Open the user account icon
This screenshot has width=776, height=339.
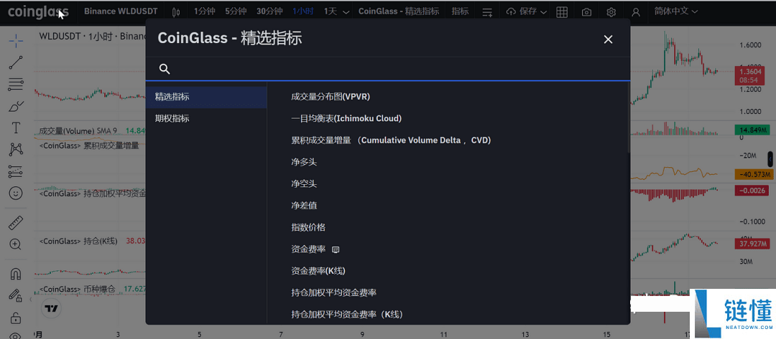click(636, 12)
